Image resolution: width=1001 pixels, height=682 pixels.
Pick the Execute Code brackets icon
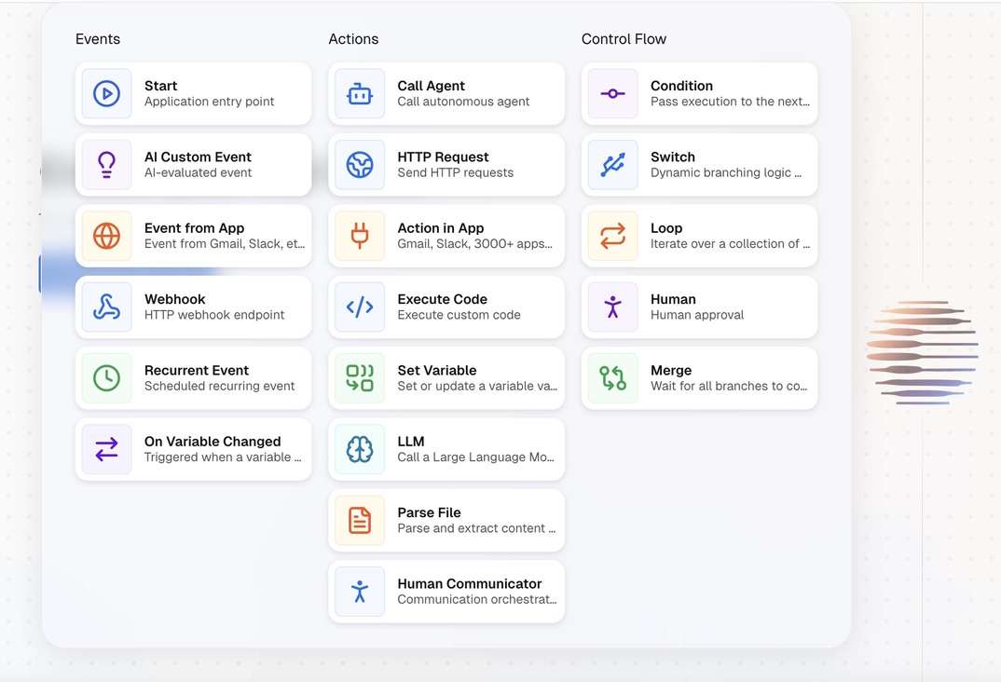[360, 307]
